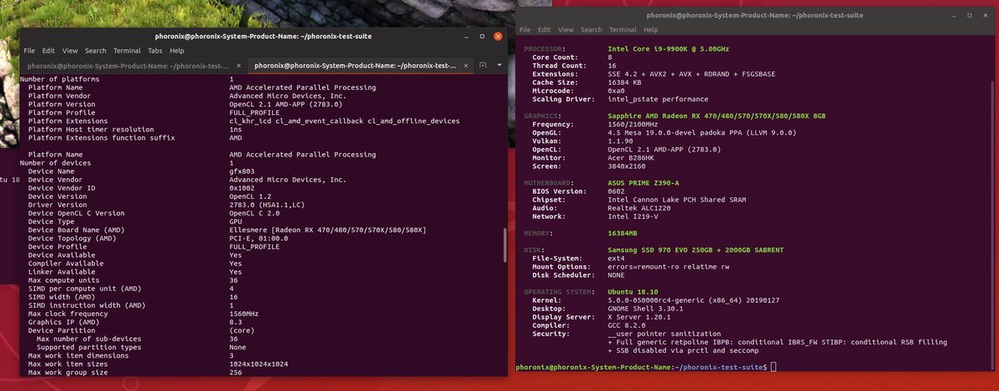
Task: Click 'Intel Cannon Lake PCH Shared SRAM' chipset
Action: [678, 200]
